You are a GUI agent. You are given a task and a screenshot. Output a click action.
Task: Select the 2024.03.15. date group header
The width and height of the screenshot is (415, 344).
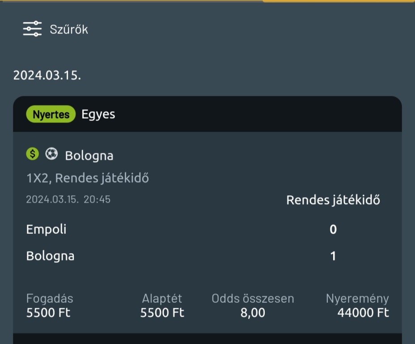point(47,75)
